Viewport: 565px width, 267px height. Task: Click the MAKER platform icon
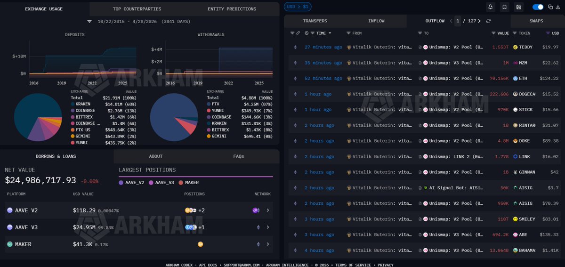coord(10,244)
